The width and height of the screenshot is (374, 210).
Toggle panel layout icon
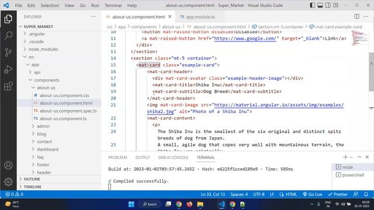click(320, 5)
